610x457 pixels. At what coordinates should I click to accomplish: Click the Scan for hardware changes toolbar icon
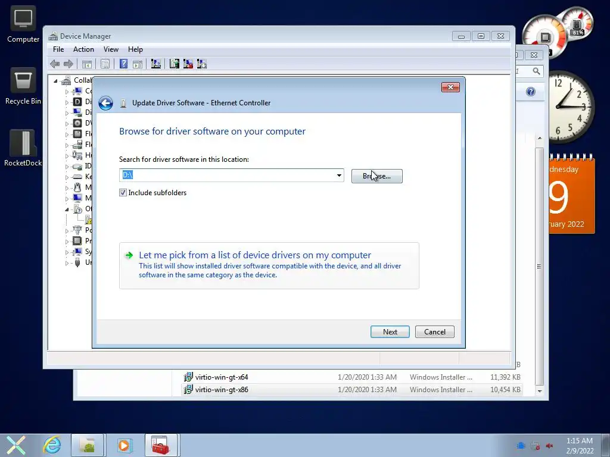(x=156, y=64)
